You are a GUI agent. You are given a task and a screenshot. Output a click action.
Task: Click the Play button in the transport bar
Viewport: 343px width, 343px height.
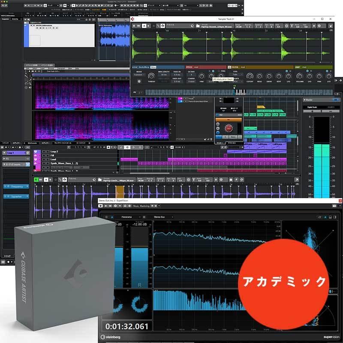133,147
